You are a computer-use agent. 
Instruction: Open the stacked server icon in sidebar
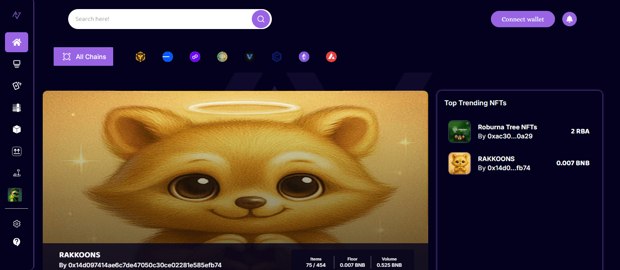click(17, 108)
